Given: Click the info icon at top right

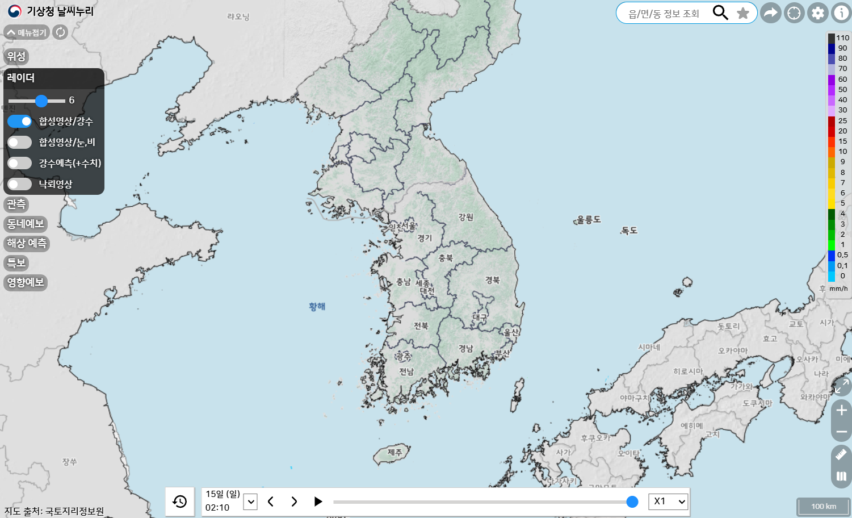Looking at the screenshot, I should 841,12.
